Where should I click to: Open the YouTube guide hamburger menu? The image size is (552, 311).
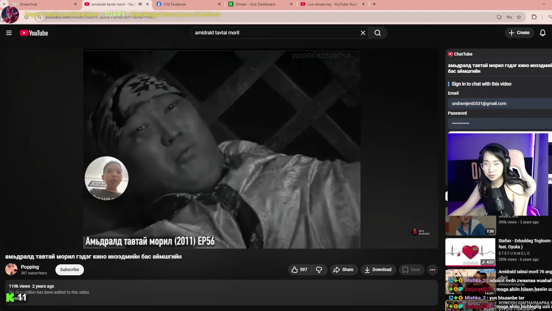(9, 33)
